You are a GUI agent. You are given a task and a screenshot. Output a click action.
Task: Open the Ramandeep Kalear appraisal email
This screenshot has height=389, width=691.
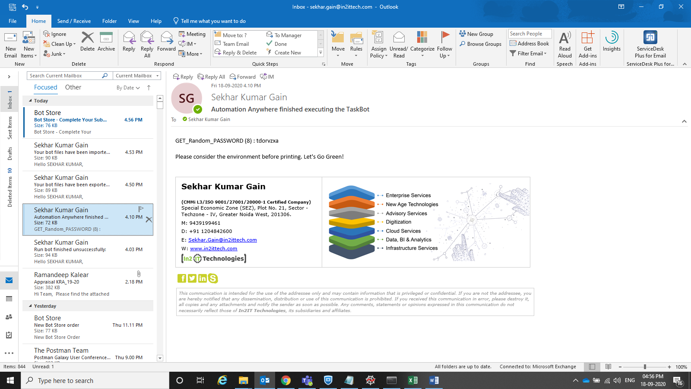[x=88, y=284]
